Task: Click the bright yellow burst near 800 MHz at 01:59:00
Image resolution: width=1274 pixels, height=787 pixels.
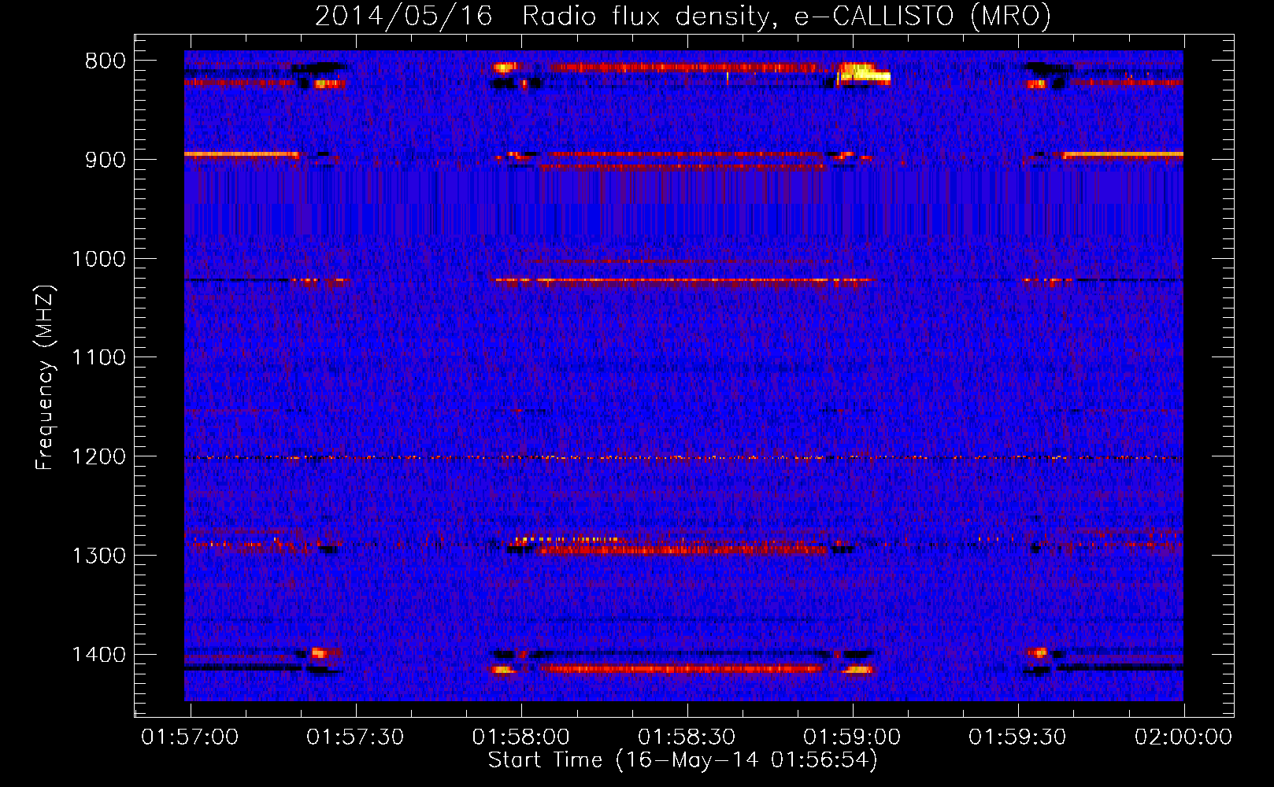Action: point(864,73)
